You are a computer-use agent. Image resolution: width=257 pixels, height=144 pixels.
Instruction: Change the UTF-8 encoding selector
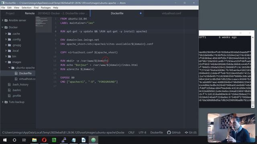(142, 132)
